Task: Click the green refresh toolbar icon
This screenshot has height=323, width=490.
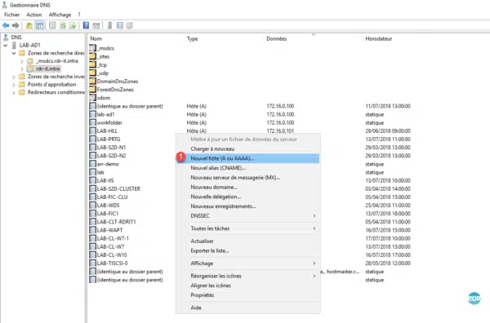Action: pos(63,25)
